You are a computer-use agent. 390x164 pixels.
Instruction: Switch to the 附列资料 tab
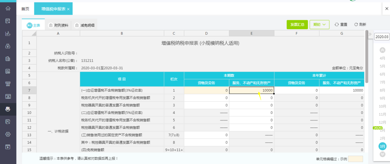pos(58,25)
